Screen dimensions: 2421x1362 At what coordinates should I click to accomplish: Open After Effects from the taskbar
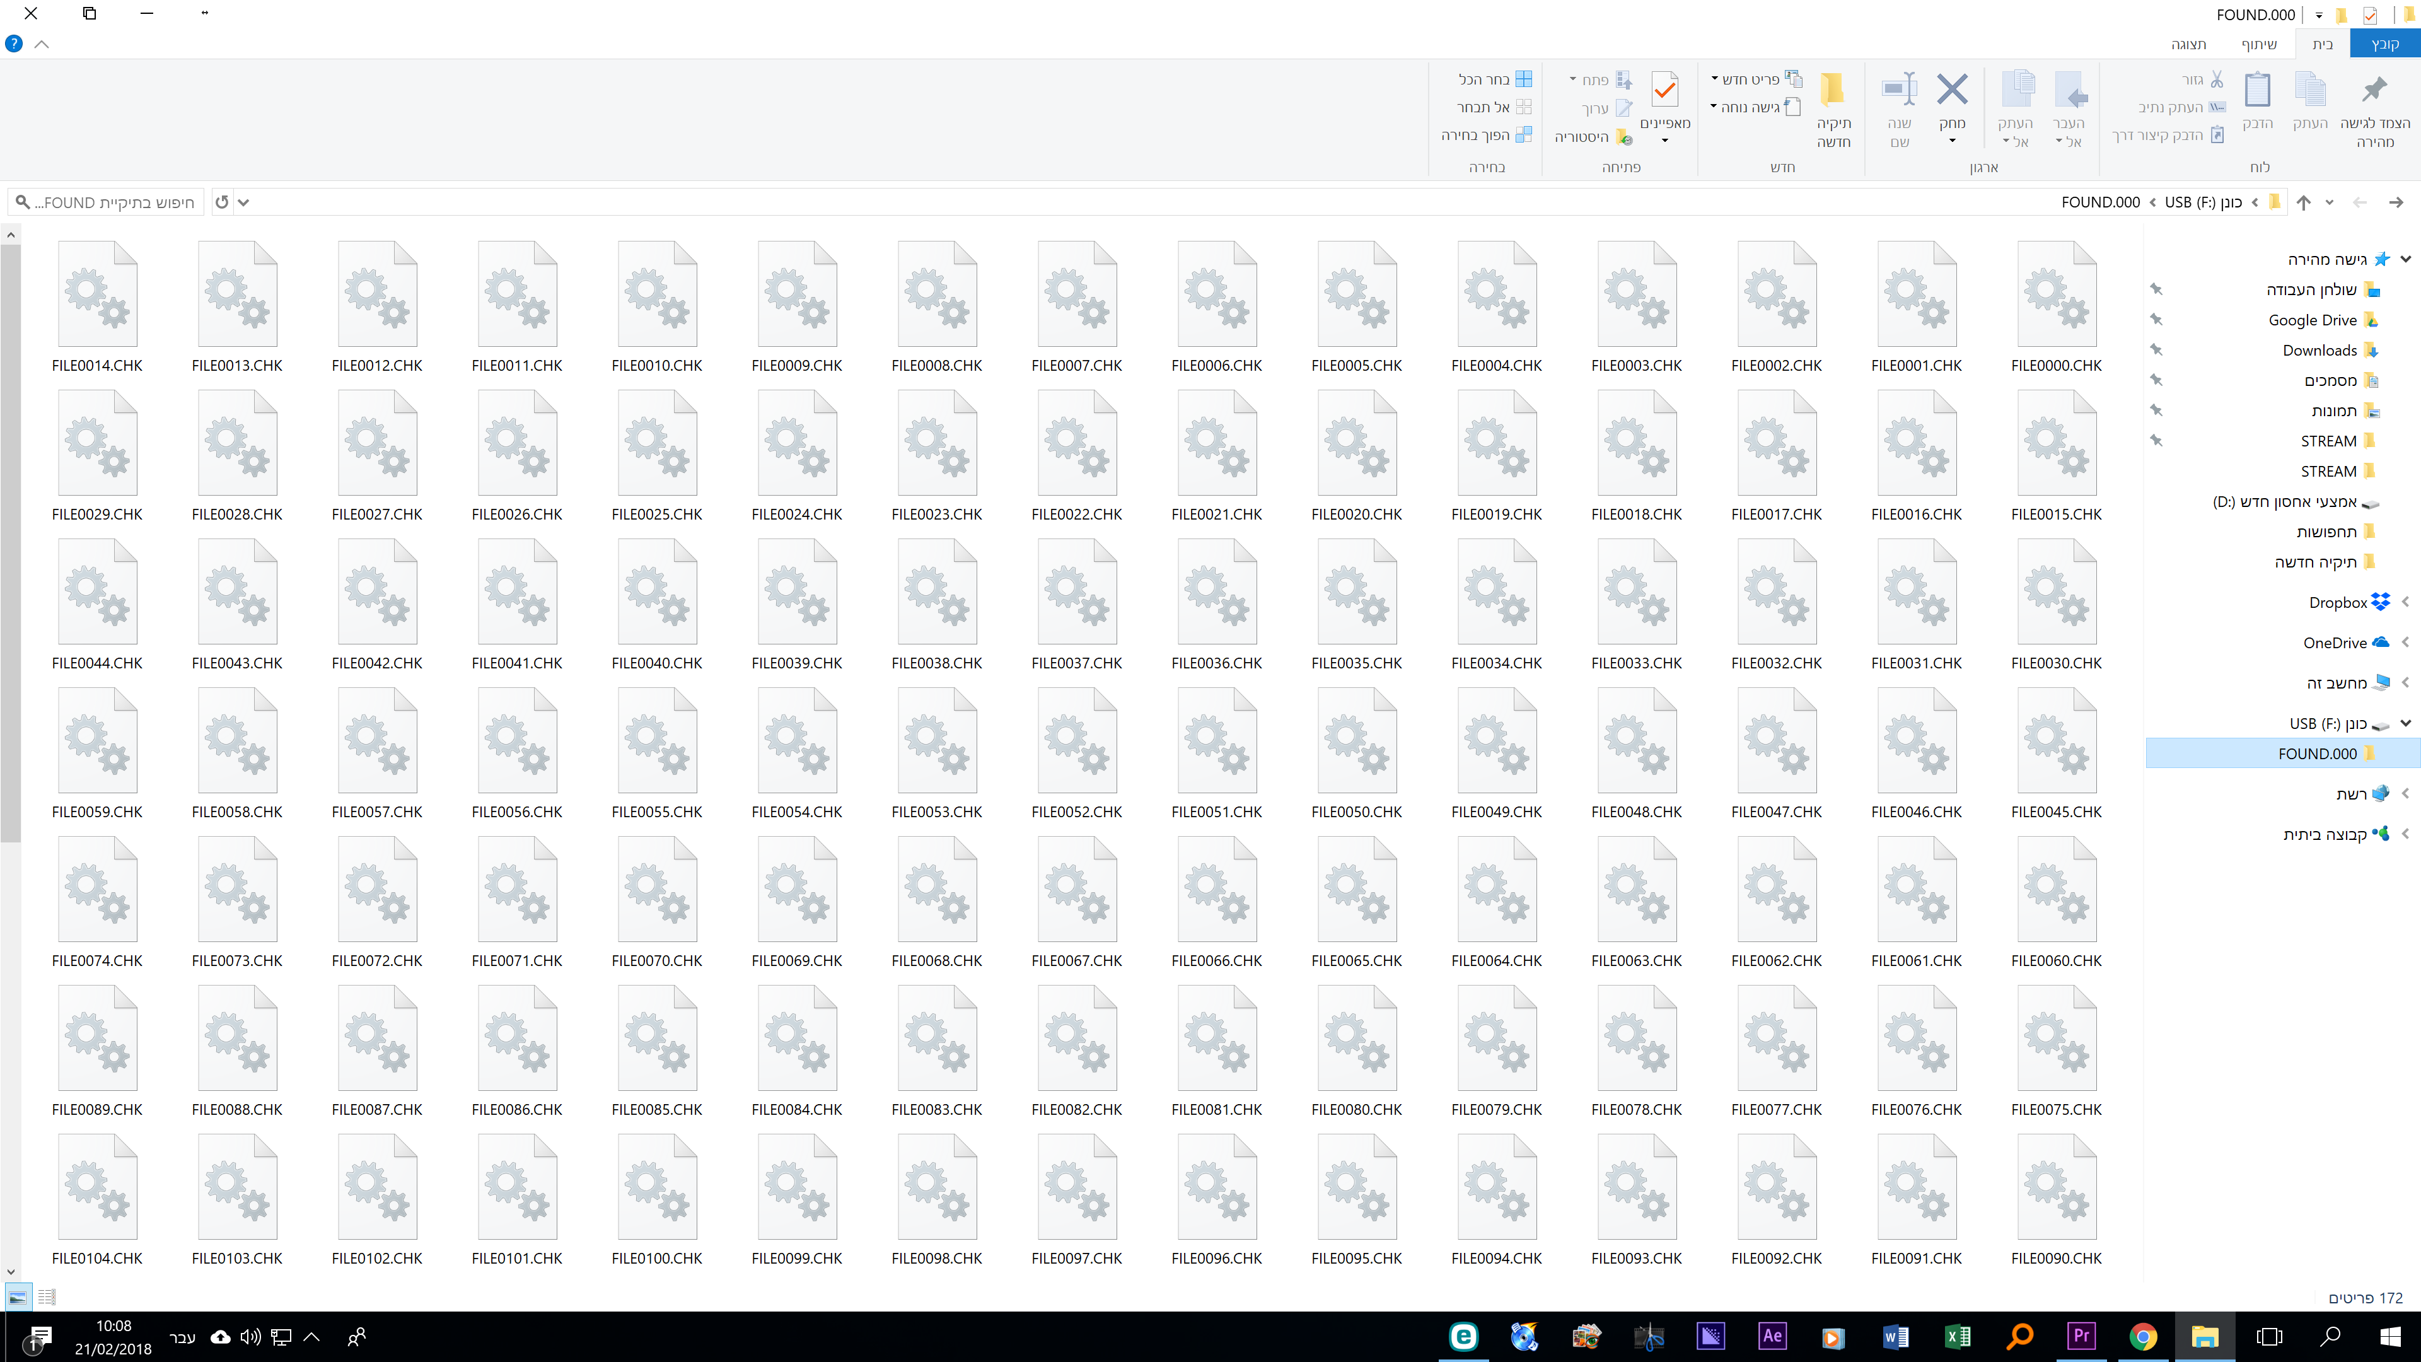click(1772, 1336)
